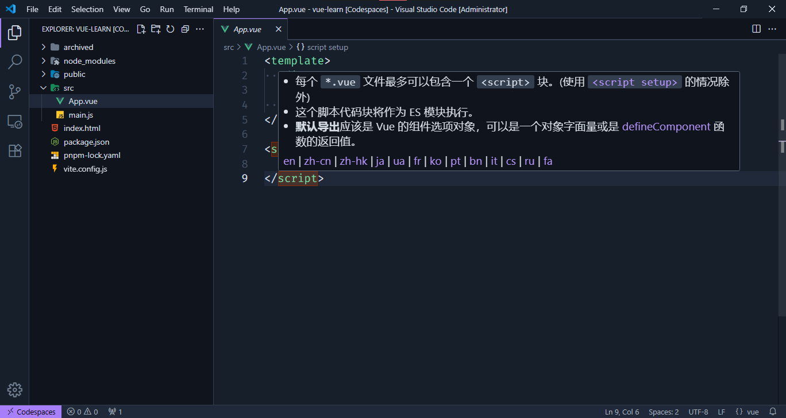This screenshot has height=418, width=786.
Task: Click the App.vue breadcrumb segment
Action: [x=265, y=47]
